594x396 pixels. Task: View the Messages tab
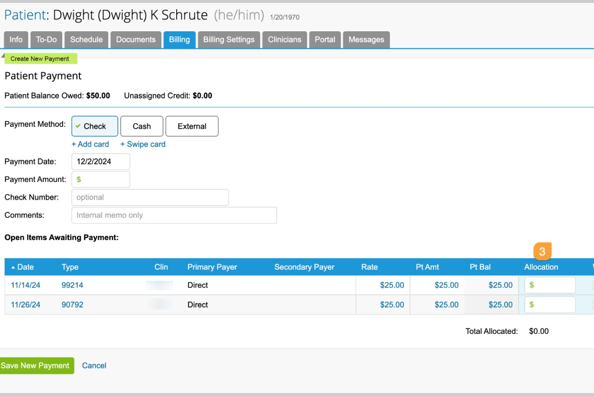click(x=366, y=40)
